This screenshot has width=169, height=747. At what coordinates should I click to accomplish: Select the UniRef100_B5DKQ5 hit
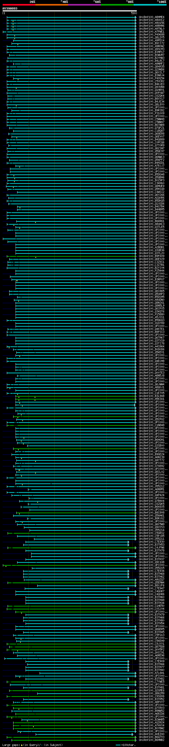[152, 201]
